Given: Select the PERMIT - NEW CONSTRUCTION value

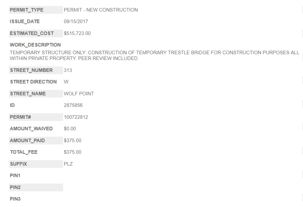Looking at the screenshot, I should (100, 10).
